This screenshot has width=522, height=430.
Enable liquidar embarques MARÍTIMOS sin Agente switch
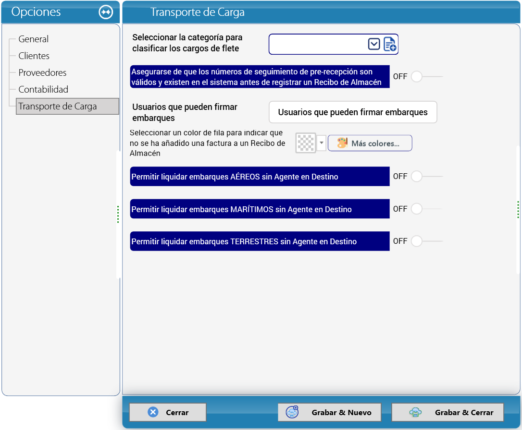coord(427,209)
